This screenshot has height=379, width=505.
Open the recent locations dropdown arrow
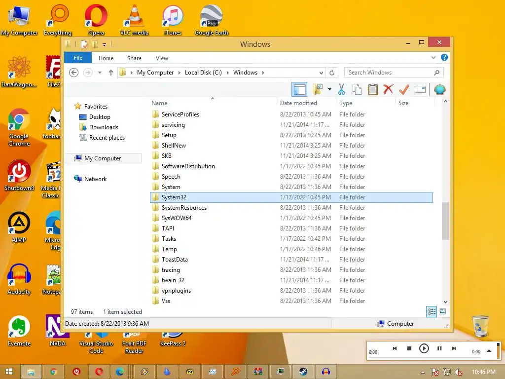click(100, 73)
